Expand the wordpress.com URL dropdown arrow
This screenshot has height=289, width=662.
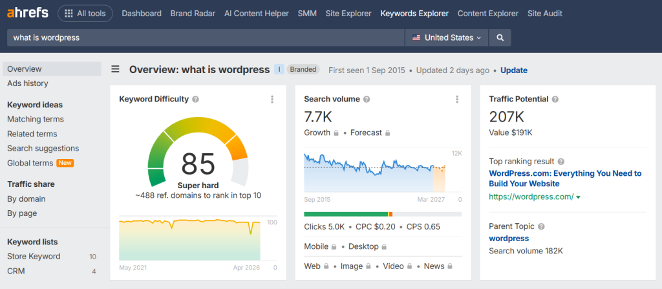[x=578, y=197]
